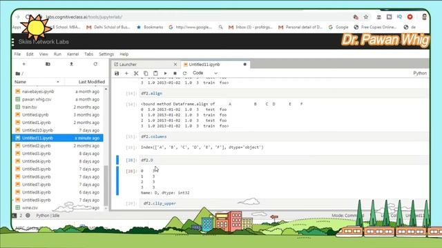This screenshot has height=248, width=442.
Task: Click the file browser scrollbar
Action: (106, 185)
